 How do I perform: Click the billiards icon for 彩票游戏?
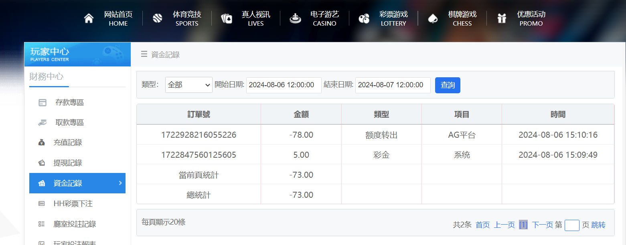pos(364,18)
